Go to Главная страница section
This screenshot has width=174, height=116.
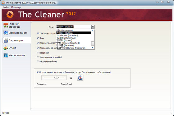[x=14, y=25]
